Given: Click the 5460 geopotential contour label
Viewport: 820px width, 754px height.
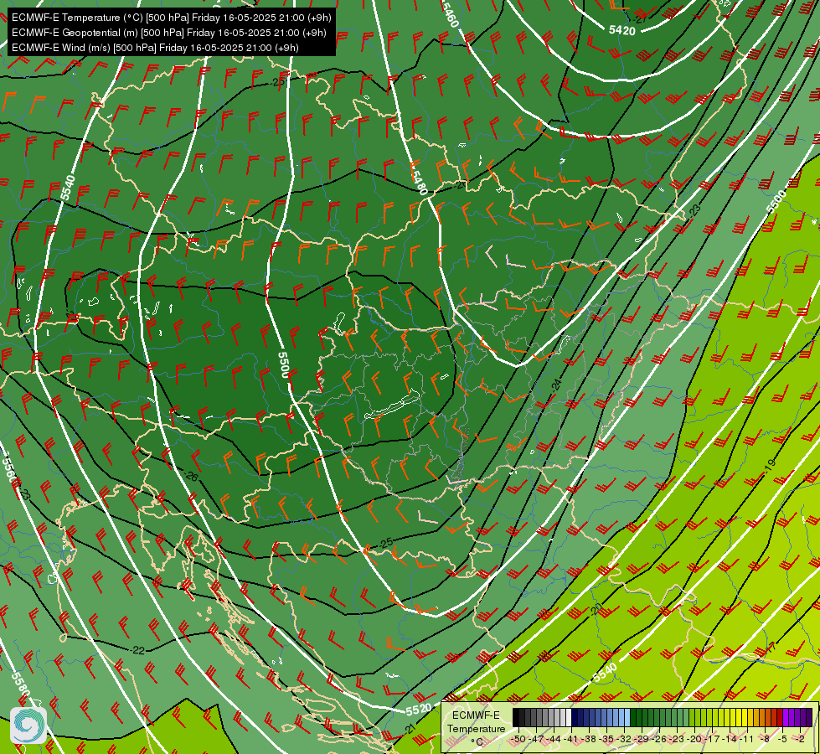Looking at the screenshot, I should coord(451,14).
